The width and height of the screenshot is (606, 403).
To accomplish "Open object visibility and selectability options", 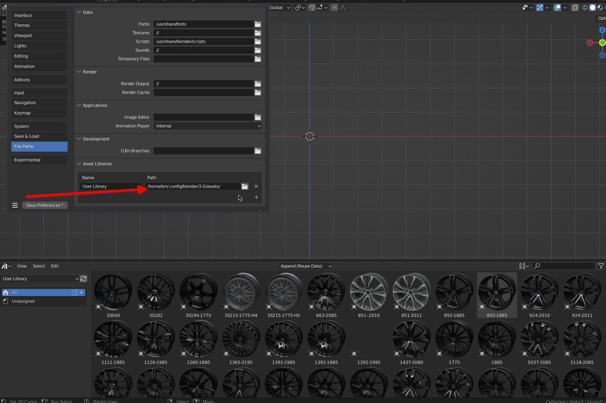I will coord(527,7).
